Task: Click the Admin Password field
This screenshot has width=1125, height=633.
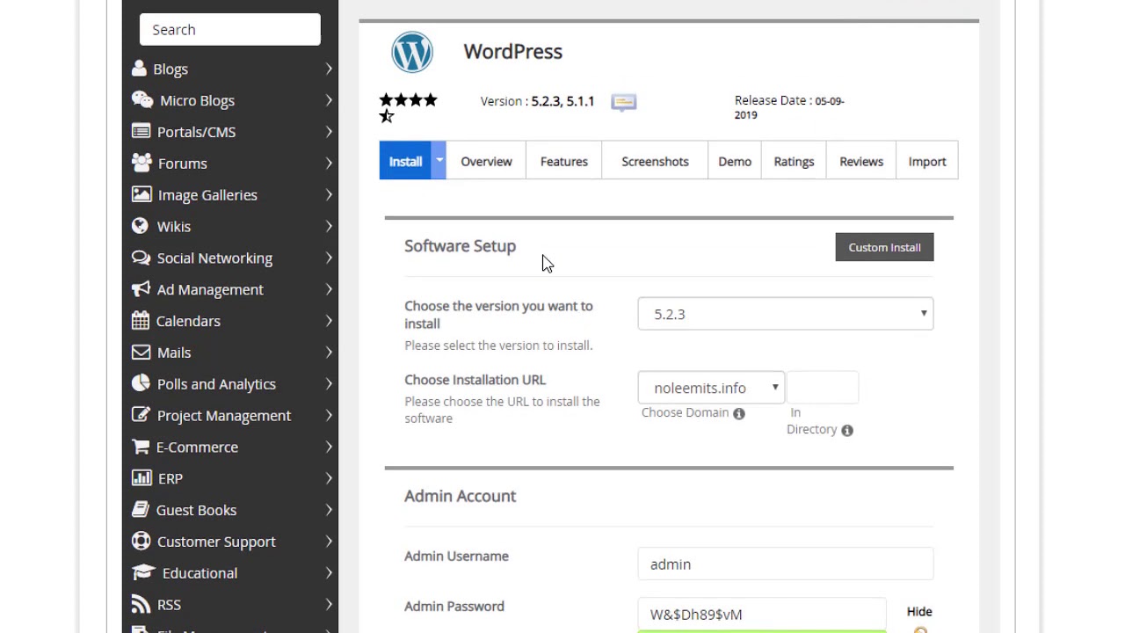Action: tap(762, 614)
